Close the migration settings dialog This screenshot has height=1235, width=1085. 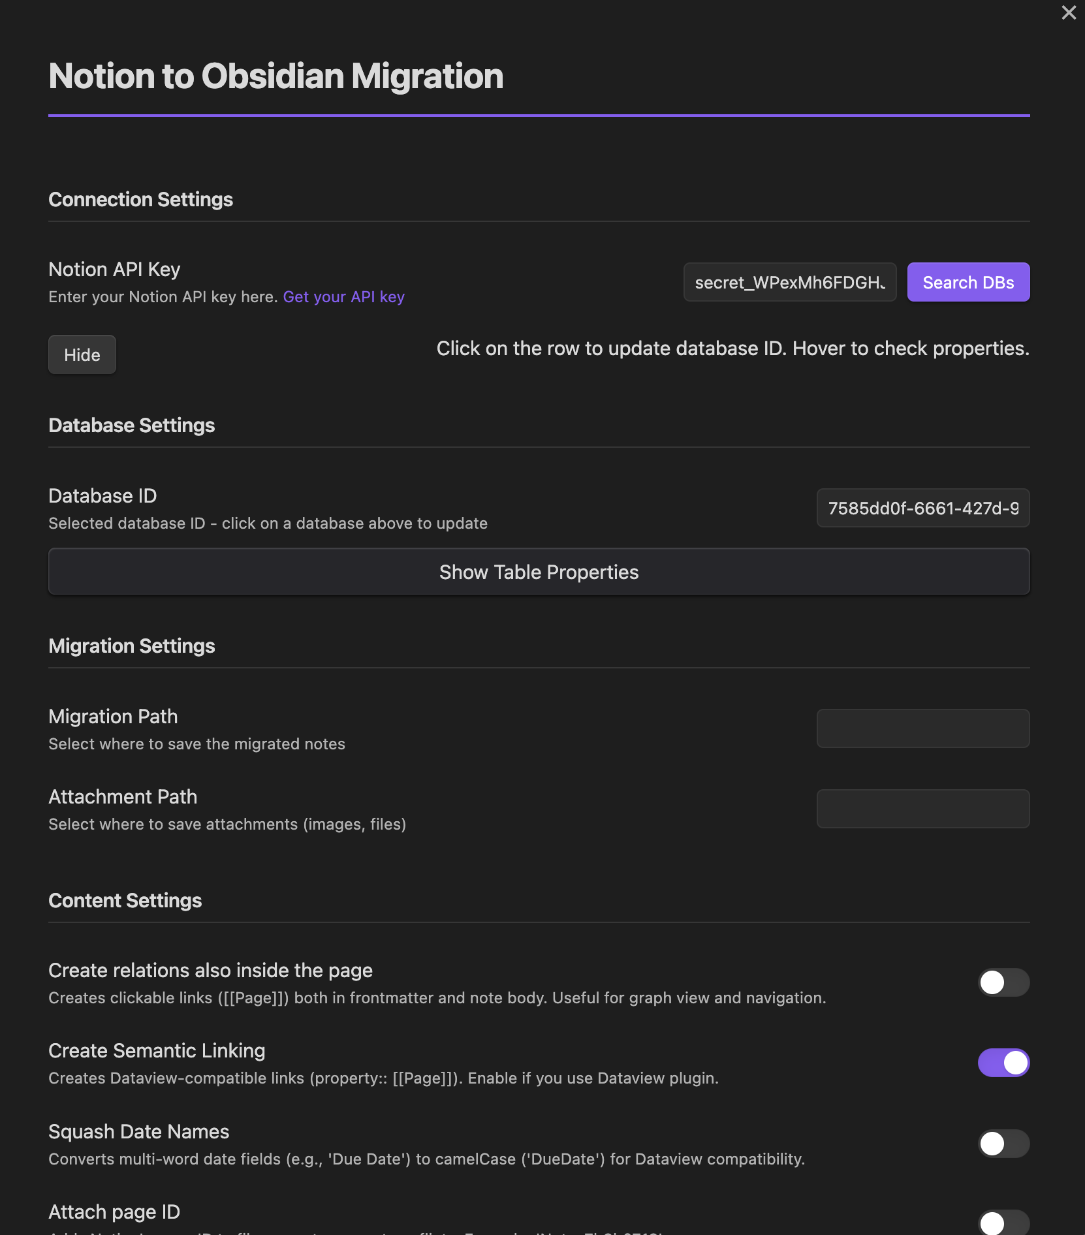tap(1069, 12)
